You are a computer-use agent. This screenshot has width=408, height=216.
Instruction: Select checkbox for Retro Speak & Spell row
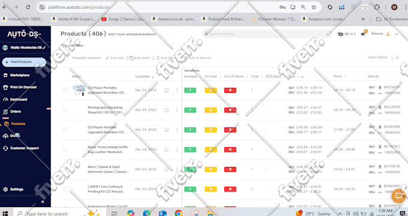coord(65,169)
